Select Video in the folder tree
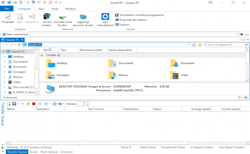This screenshot has height=154, width=250. pyautogui.click(x=17, y=82)
